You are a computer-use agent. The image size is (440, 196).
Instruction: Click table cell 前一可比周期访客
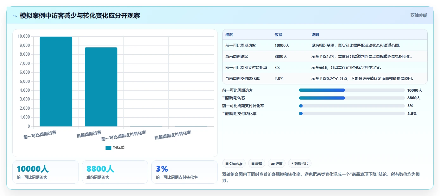pyautogui.click(x=241, y=46)
